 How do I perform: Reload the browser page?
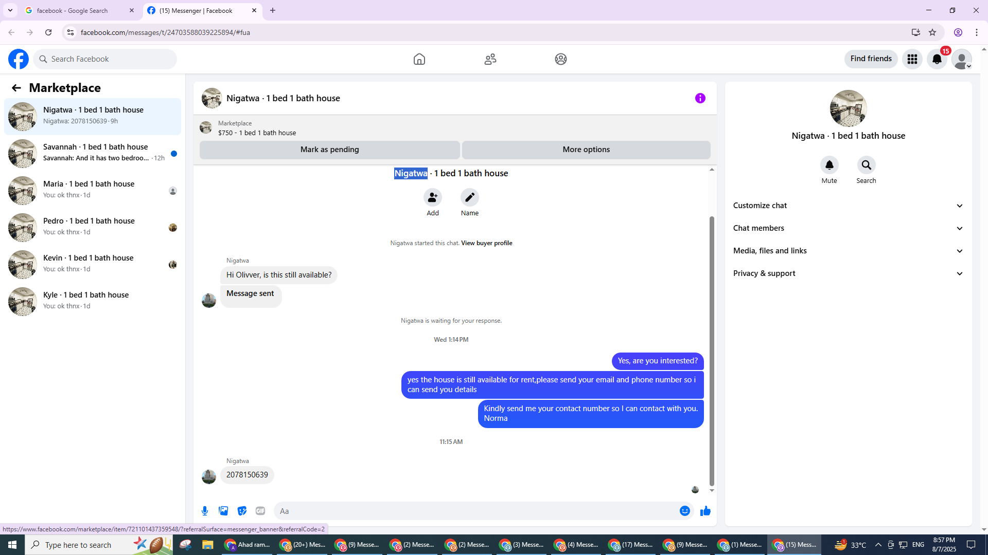click(x=48, y=32)
